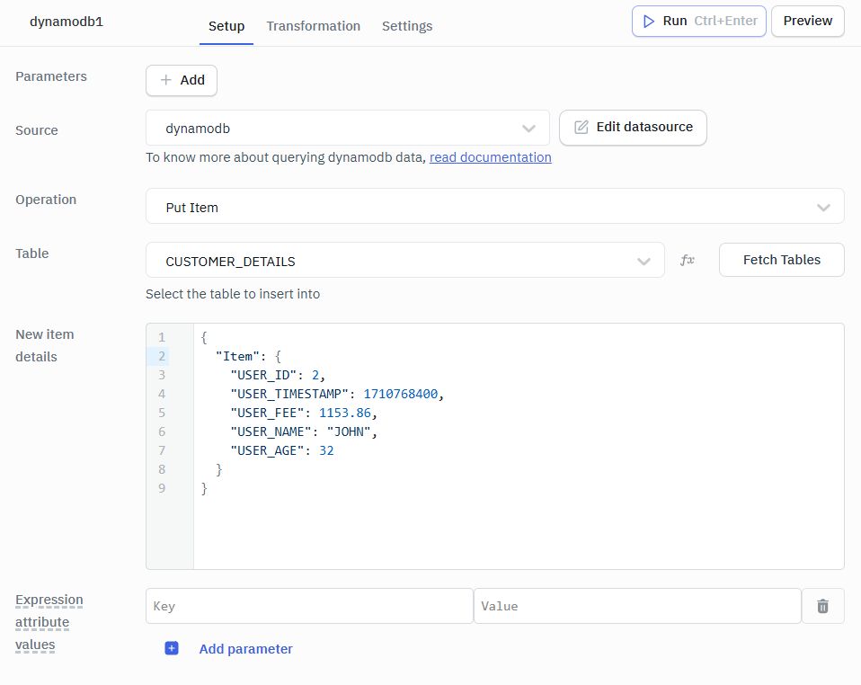Click the New item details label

point(44,345)
